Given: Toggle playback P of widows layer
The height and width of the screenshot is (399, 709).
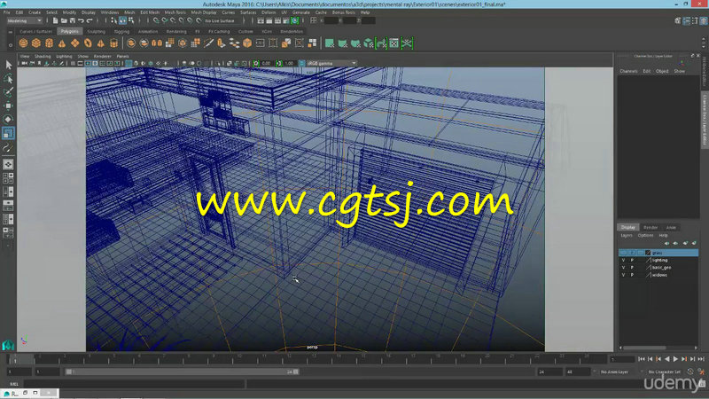Looking at the screenshot, I should click(632, 275).
